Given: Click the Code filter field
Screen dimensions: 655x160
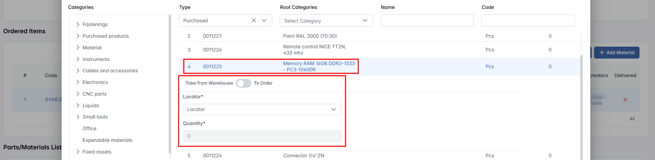Looking at the screenshot, I should 528,21.
